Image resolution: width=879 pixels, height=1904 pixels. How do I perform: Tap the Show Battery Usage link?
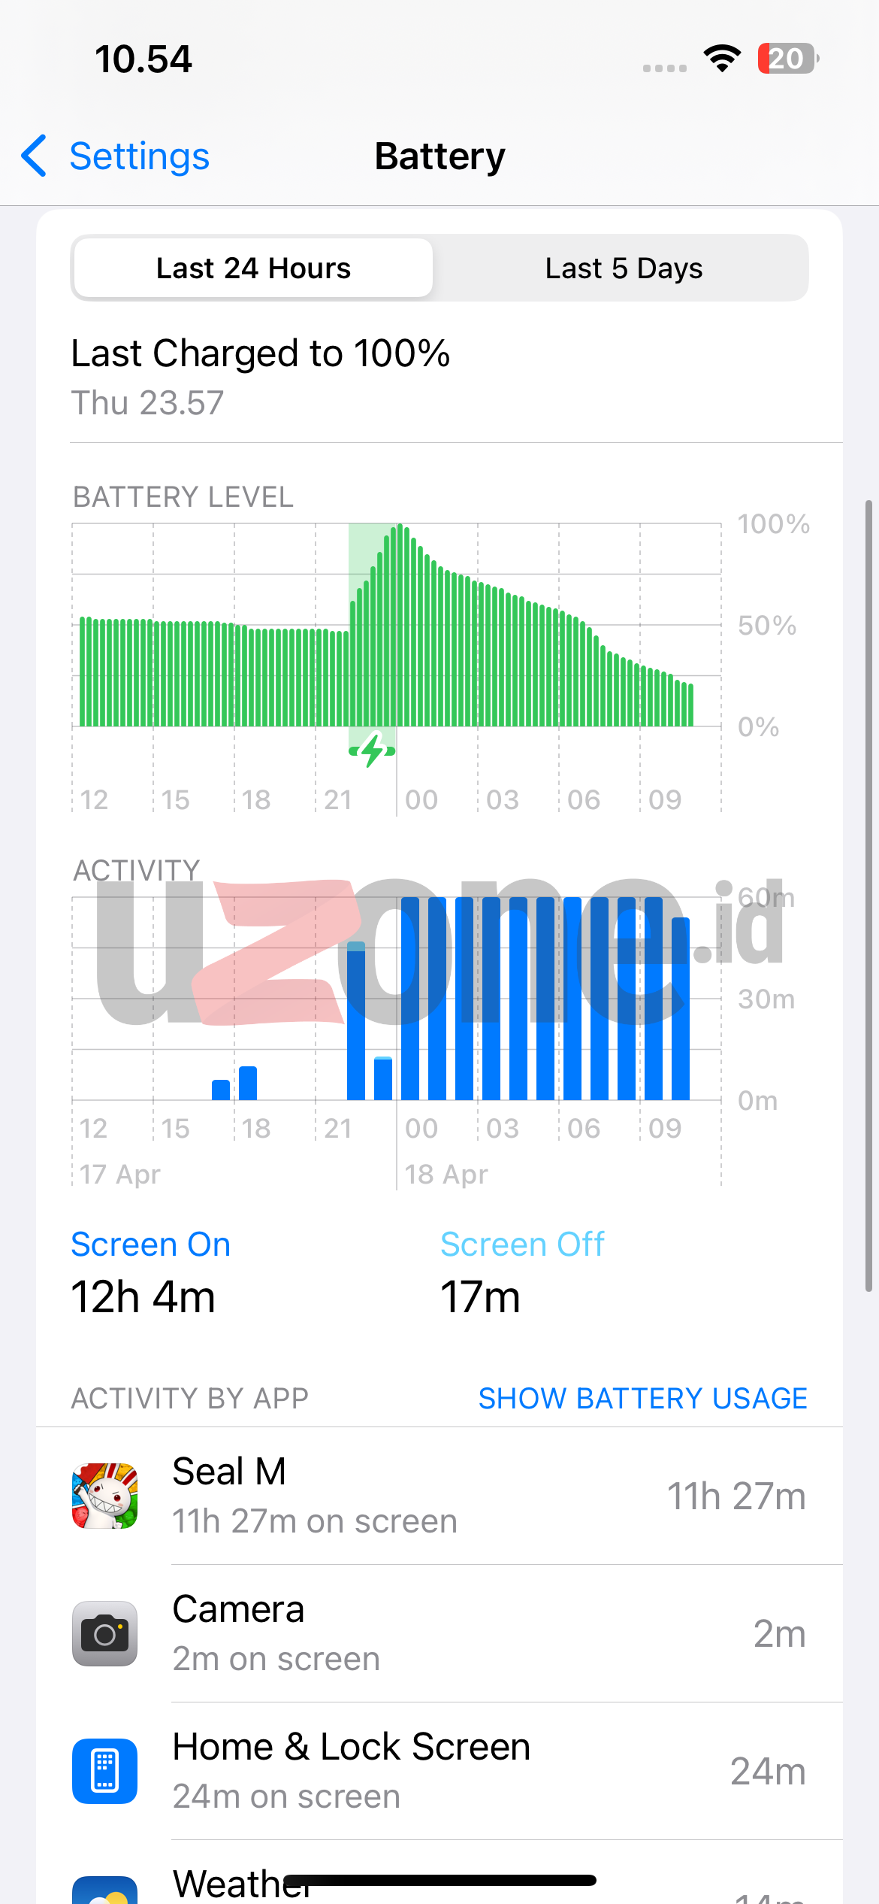coord(642,1399)
